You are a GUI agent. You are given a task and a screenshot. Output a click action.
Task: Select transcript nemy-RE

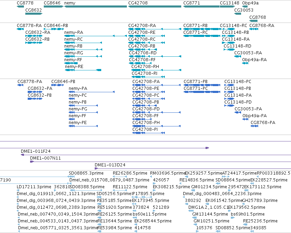(83, 70)
